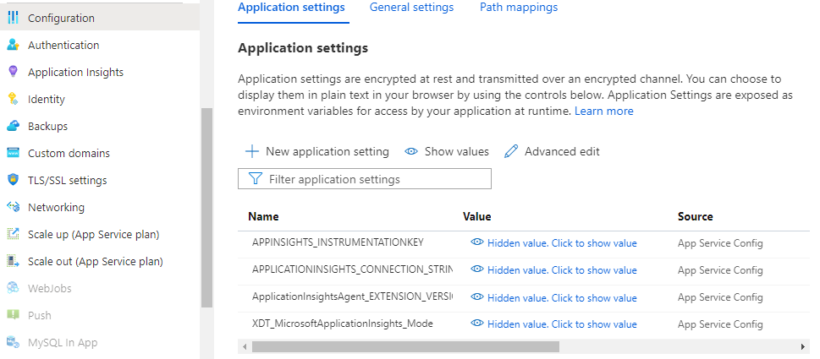
Task: Show hidden value of XDT_MicrosoftApplicationInsights_Mode
Action: [x=553, y=324]
